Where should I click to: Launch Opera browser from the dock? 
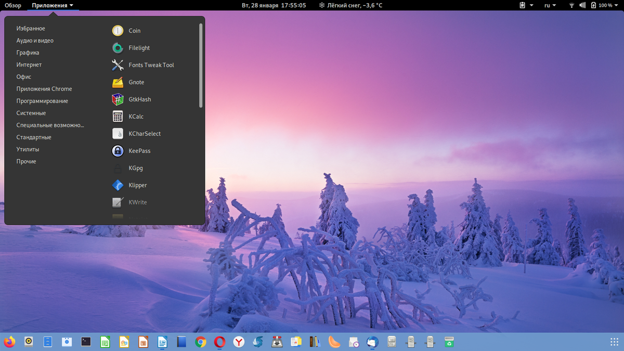pyautogui.click(x=219, y=342)
